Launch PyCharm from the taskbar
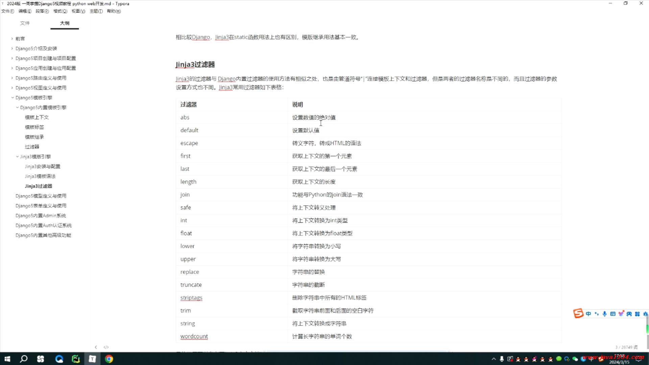 coord(76,359)
